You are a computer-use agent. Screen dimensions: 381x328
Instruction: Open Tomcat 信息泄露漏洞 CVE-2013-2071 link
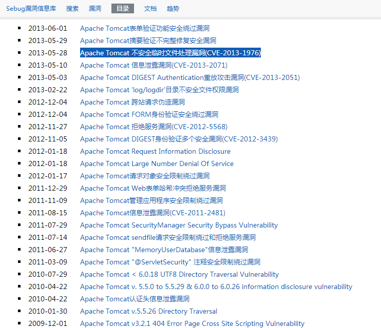[x=154, y=65]
